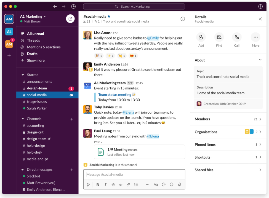This screenshot has width=269, height=198.
Task: Start a Call from the Details panel
Action: point(237,37)
